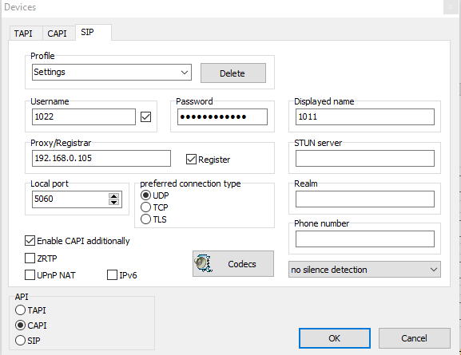Image resolution: width=461 pixels, height=355 pixels.
Task: Cancel the Devices dialog
Action: tap(414, 338)
